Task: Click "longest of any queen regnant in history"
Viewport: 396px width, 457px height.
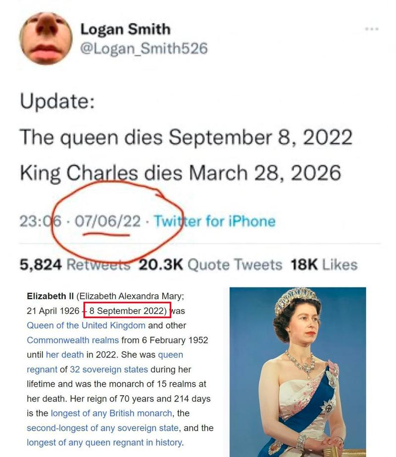Action: tap(104, 442)
